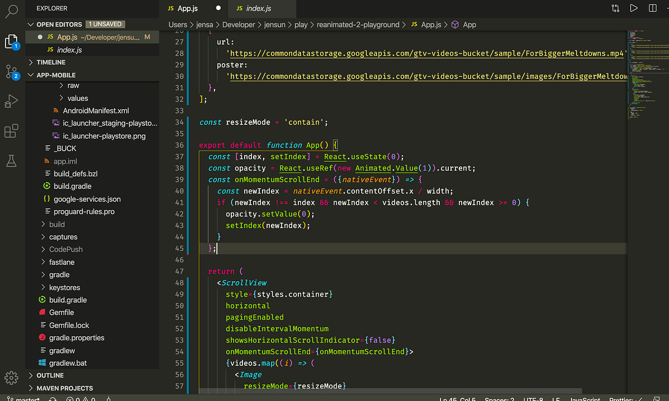Click the Manage gear icon
This screenshot has width=669, height=401.
click(x=12, y=376)
